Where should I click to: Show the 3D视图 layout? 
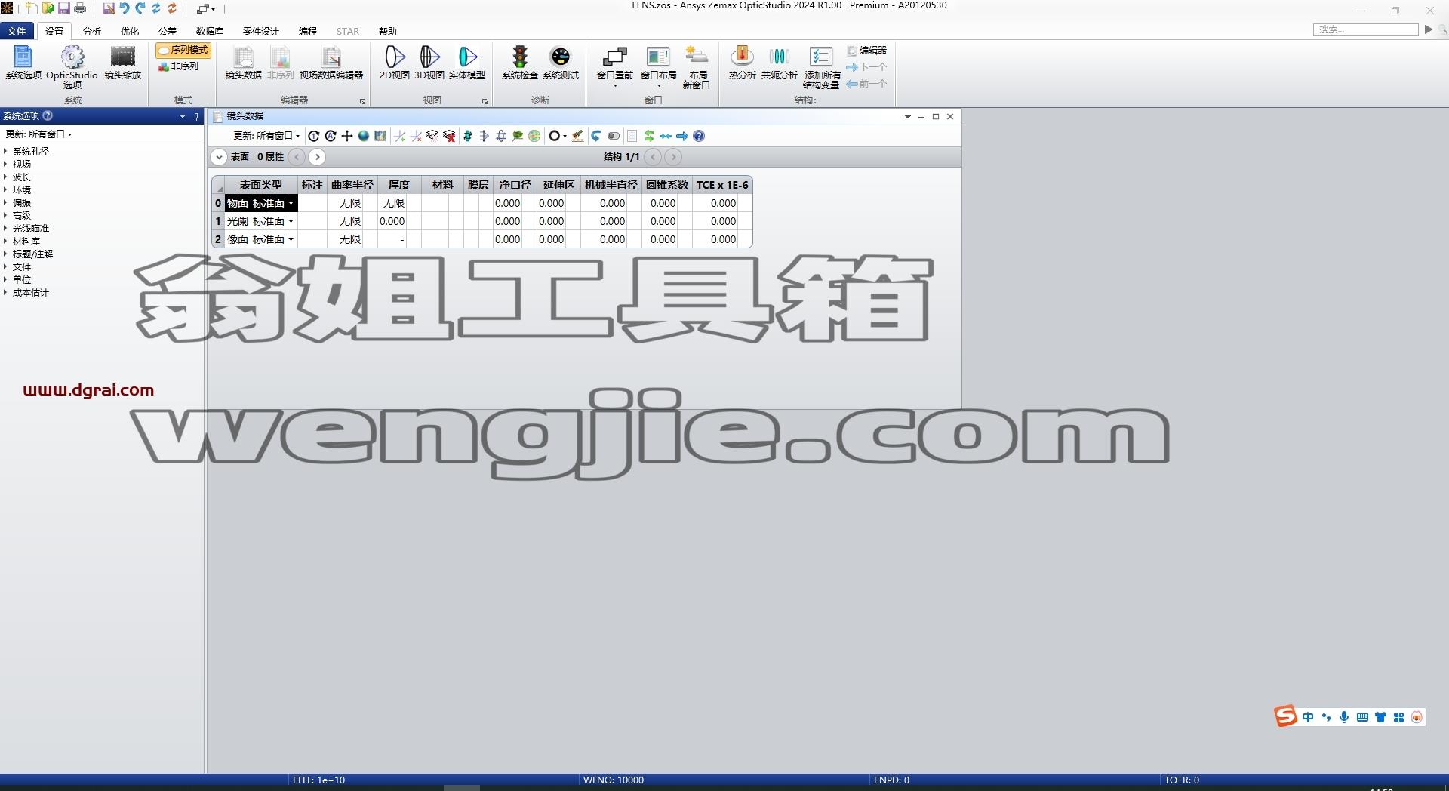tap(429, 63)
